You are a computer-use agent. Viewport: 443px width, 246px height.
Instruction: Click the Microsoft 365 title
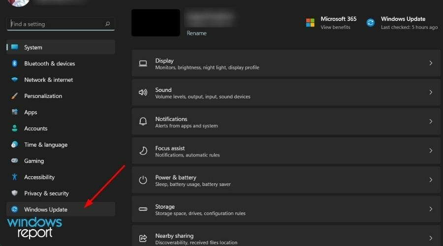(x=339, y=19)
